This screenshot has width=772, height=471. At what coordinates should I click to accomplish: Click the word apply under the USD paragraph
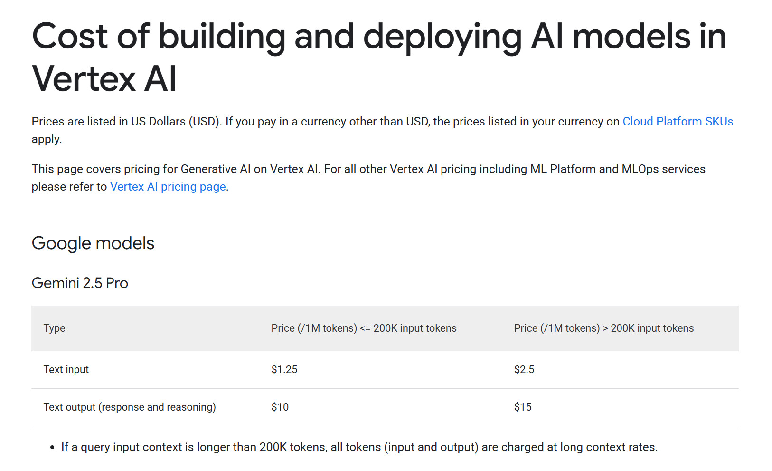[47, 140]
